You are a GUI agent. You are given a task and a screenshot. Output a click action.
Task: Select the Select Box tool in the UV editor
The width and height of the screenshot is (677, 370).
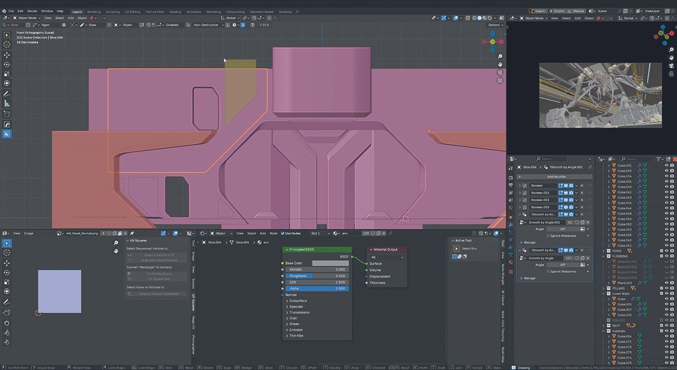[x=7, y=243]
